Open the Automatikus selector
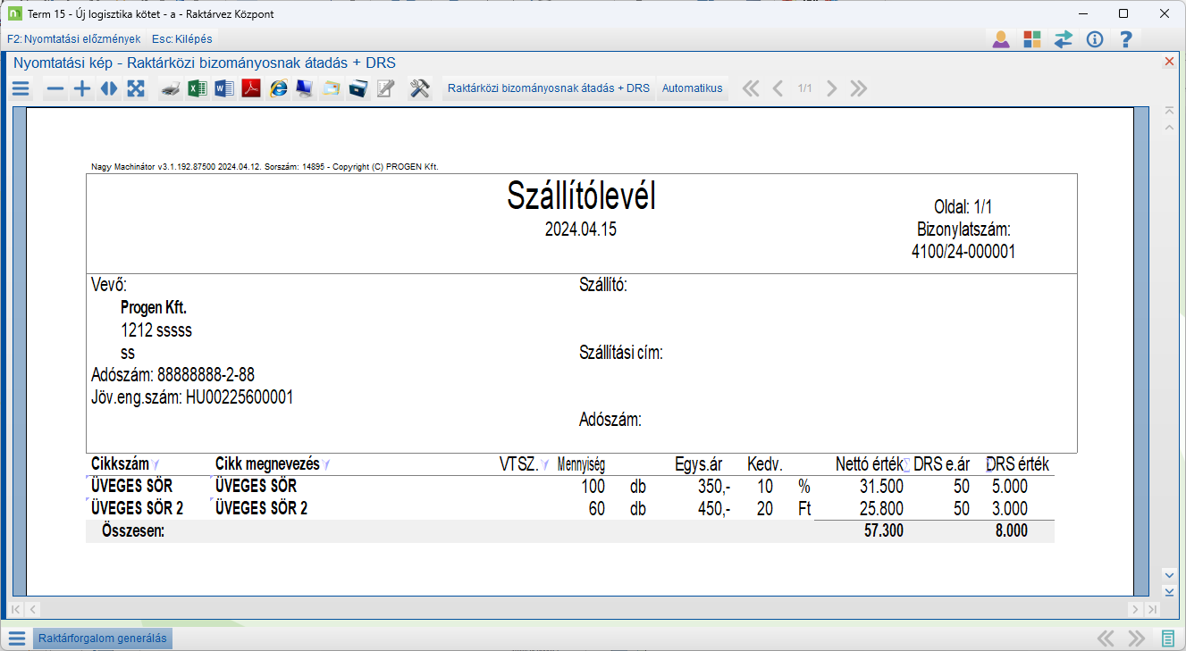Screen dimensions: 1186x651 [692, 88]
